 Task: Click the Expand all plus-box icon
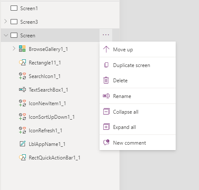click(106, 127)
